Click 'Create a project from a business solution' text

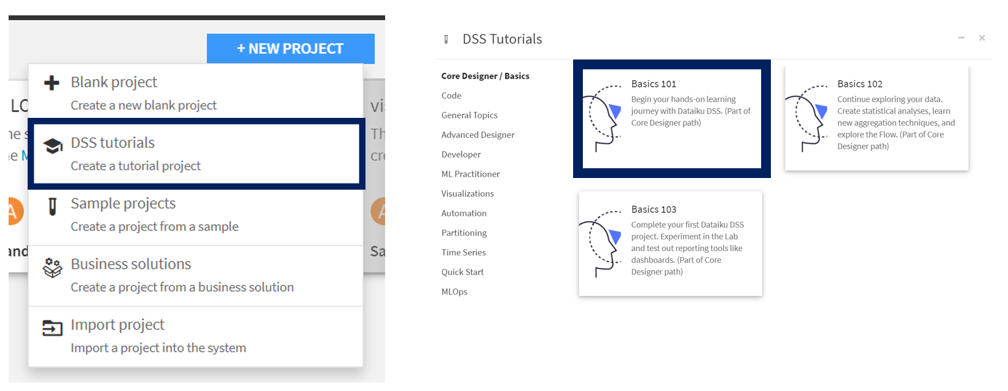click(182, 287)
